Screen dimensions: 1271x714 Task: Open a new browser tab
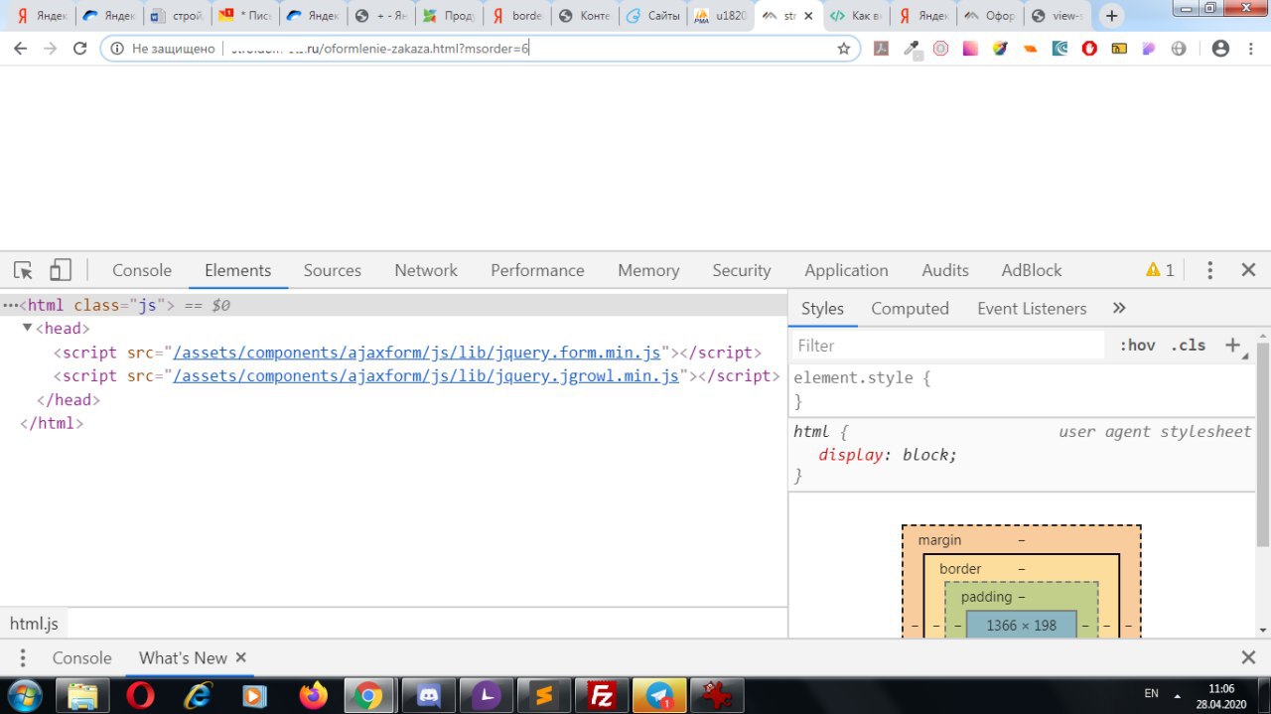click(x=1111, y=16)
